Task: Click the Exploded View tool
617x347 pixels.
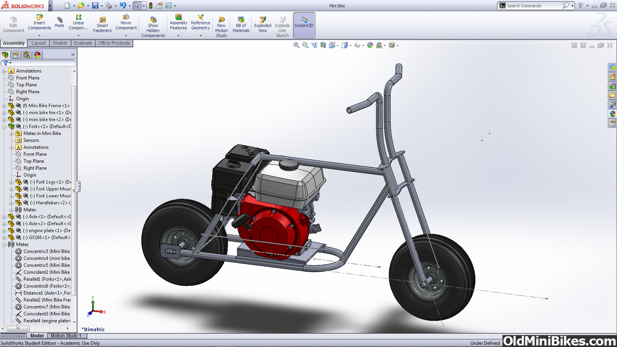Action: (x=263, y=25)
